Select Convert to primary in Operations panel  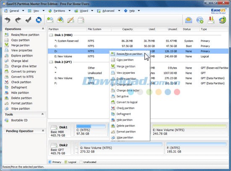(x=24, y=71)
